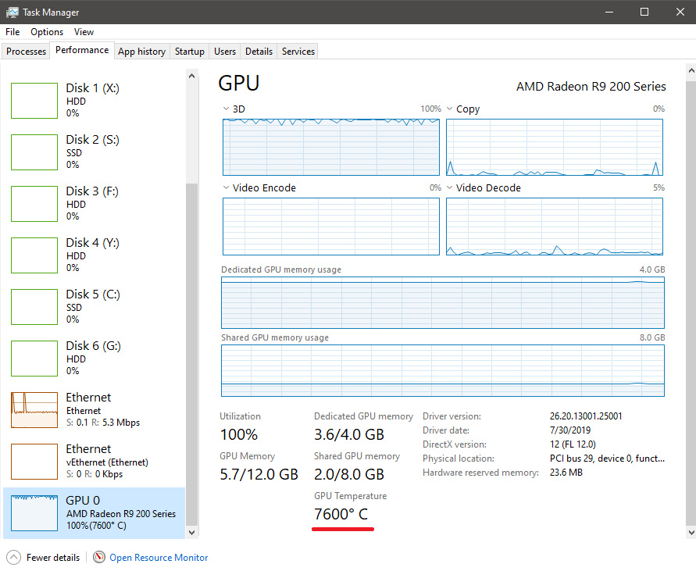
Task: Click the Task Manager app icon in title bar
Action: [12, 12]
